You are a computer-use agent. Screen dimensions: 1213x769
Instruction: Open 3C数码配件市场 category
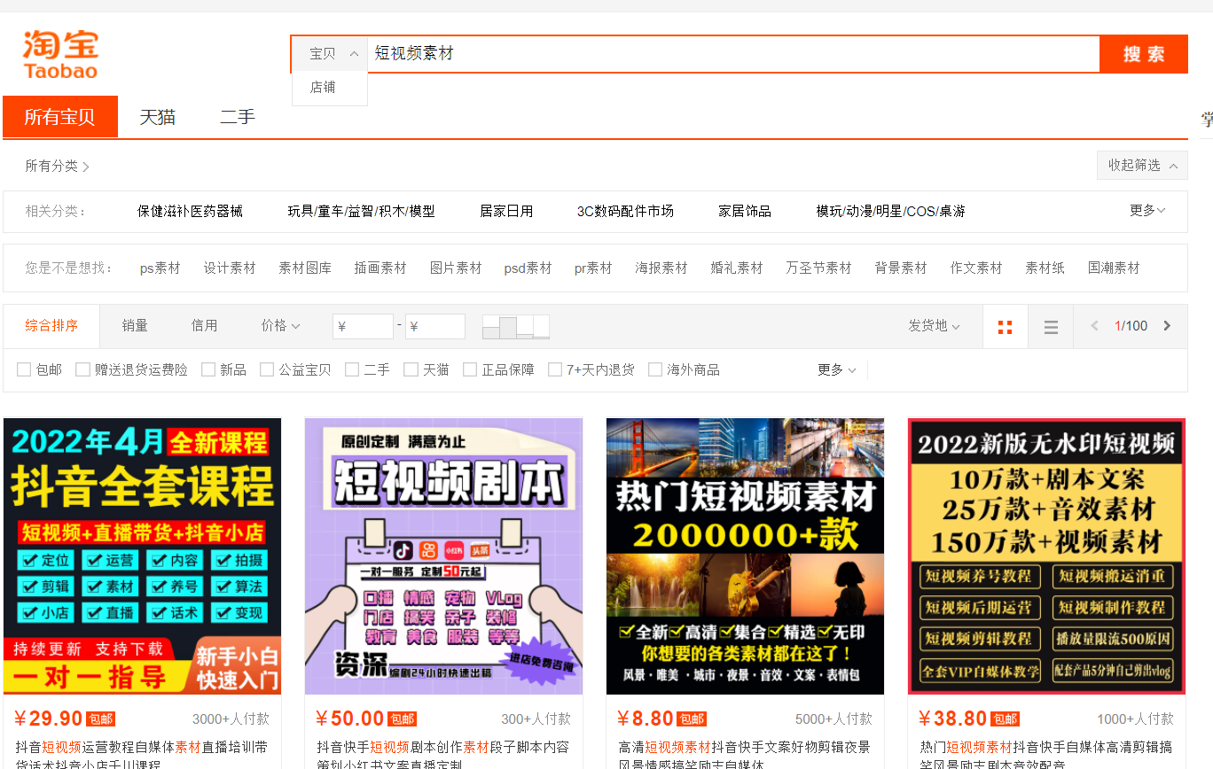(625, 211)
